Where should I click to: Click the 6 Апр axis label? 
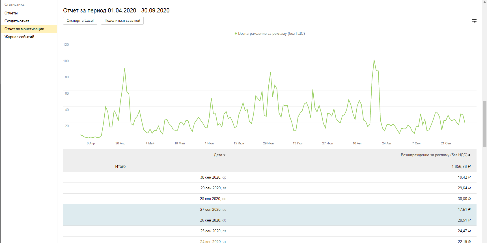91,144
